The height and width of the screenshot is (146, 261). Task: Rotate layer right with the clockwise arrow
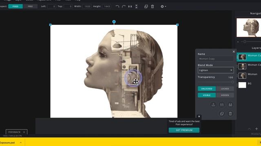click(x=124, y=6)
